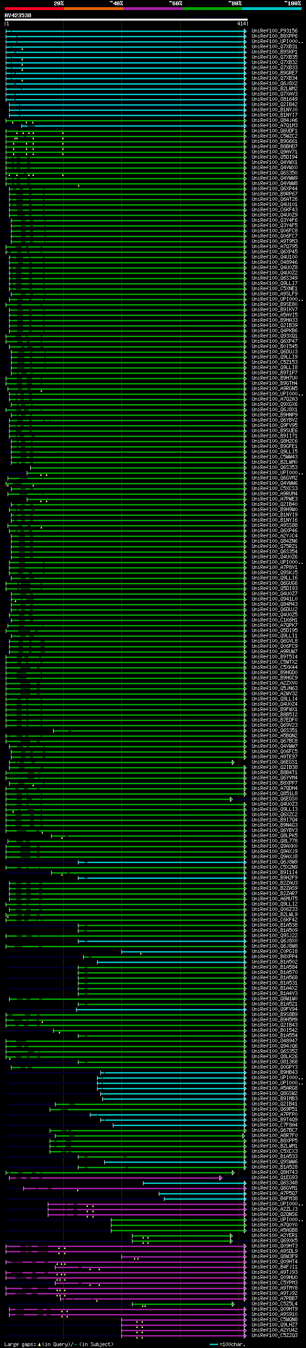Click the orange ~40% identity legend bar
Image resolution: width=306 pixels, height=1348 pixels.
pyautogui.click(x=94, y=9)
